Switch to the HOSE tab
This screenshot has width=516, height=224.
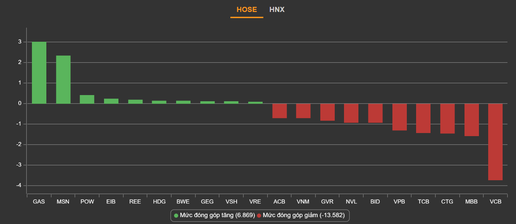tap(246, 10)
